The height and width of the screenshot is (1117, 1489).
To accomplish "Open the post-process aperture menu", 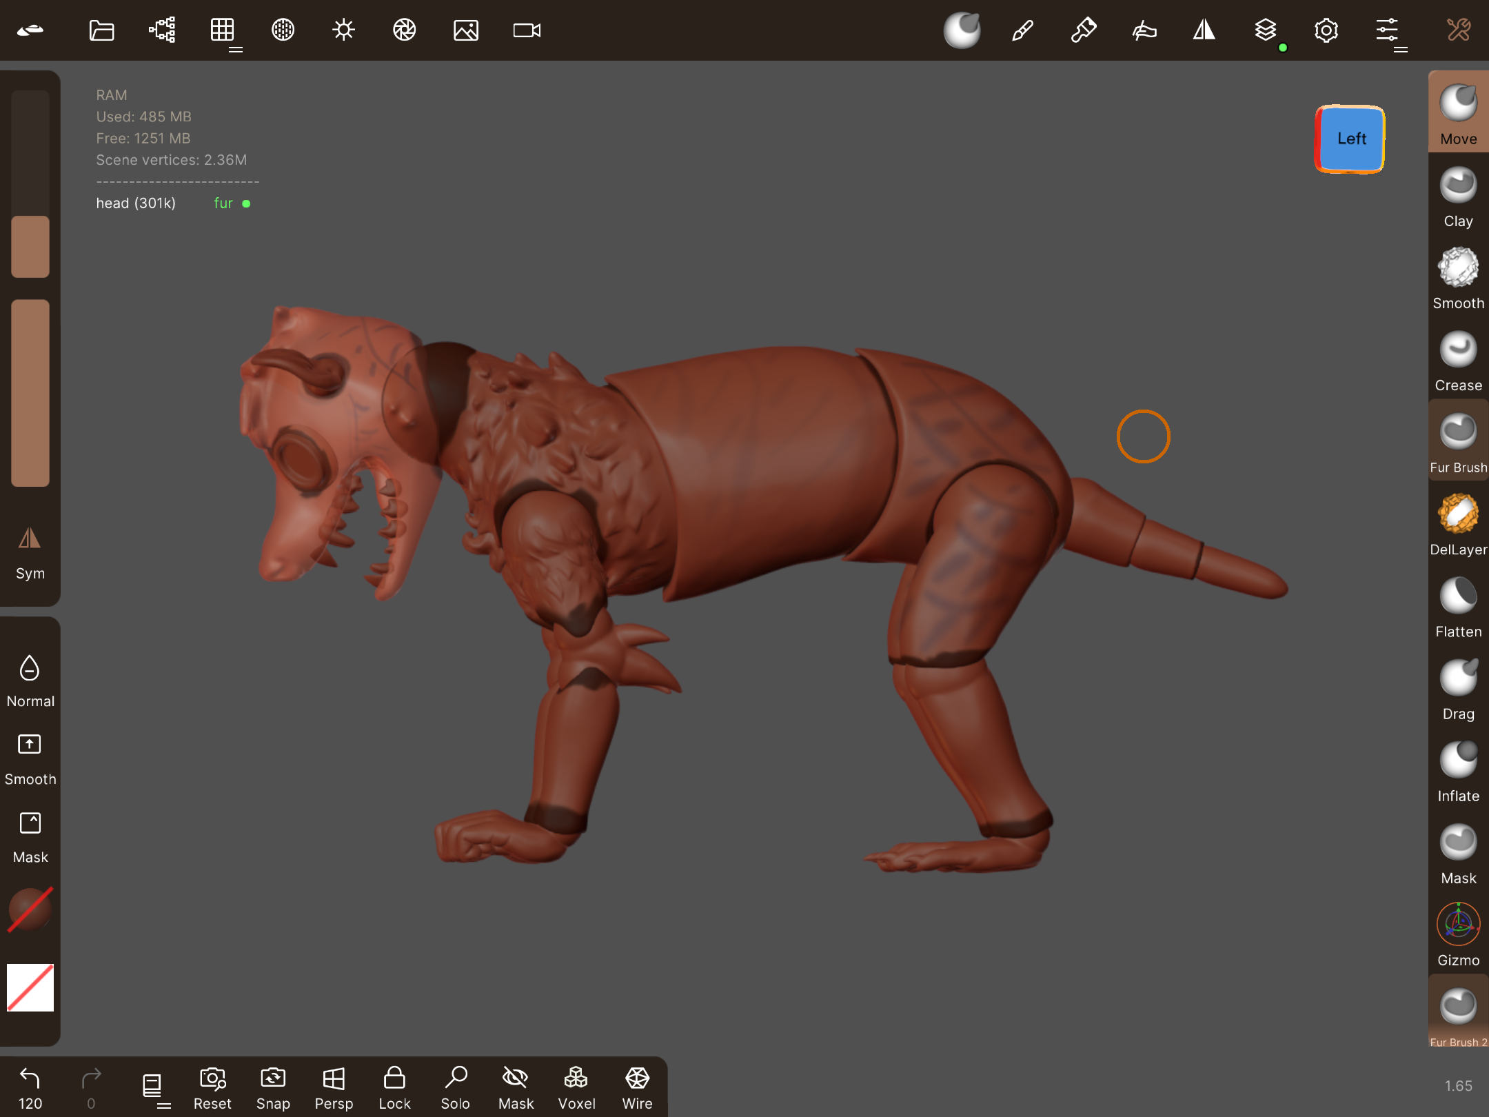I will tap(405, 30).
